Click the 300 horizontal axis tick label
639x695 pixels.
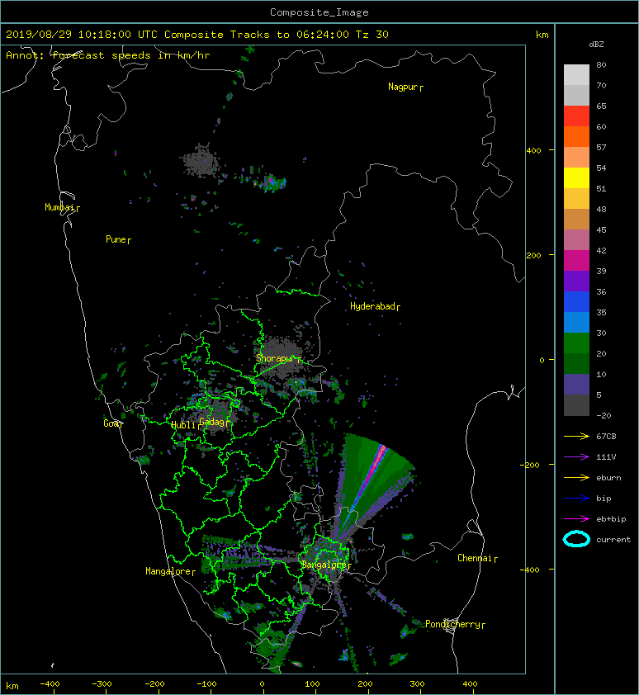pyautogui.click(x=417, y=684)
